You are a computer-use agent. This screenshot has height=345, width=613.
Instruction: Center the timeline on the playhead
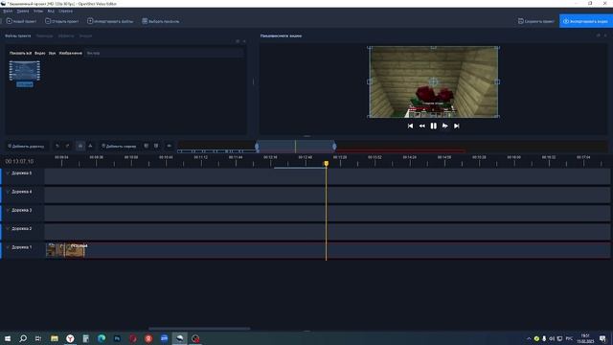pos(169,146)
